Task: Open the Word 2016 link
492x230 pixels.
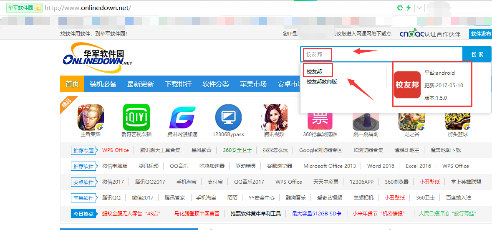Action: point(381,166)
